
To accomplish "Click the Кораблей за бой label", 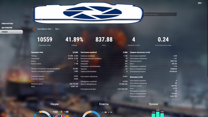I will [x=134, y=45].
